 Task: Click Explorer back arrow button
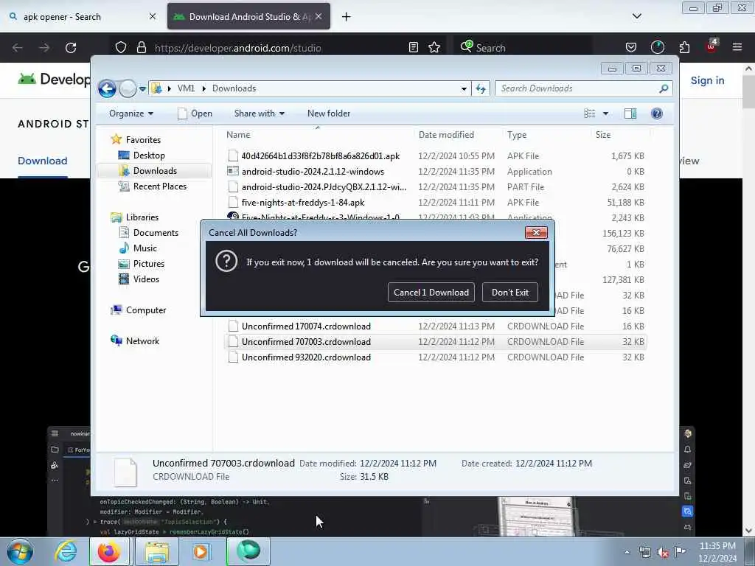pyautogui.click(x=107, y=88)
